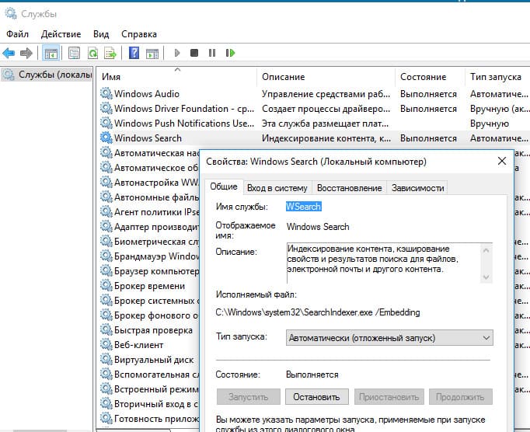This screenshot has height=432, width=530.
Task: Switch to the Восстановление tab
Action: [x=350, y=188]
